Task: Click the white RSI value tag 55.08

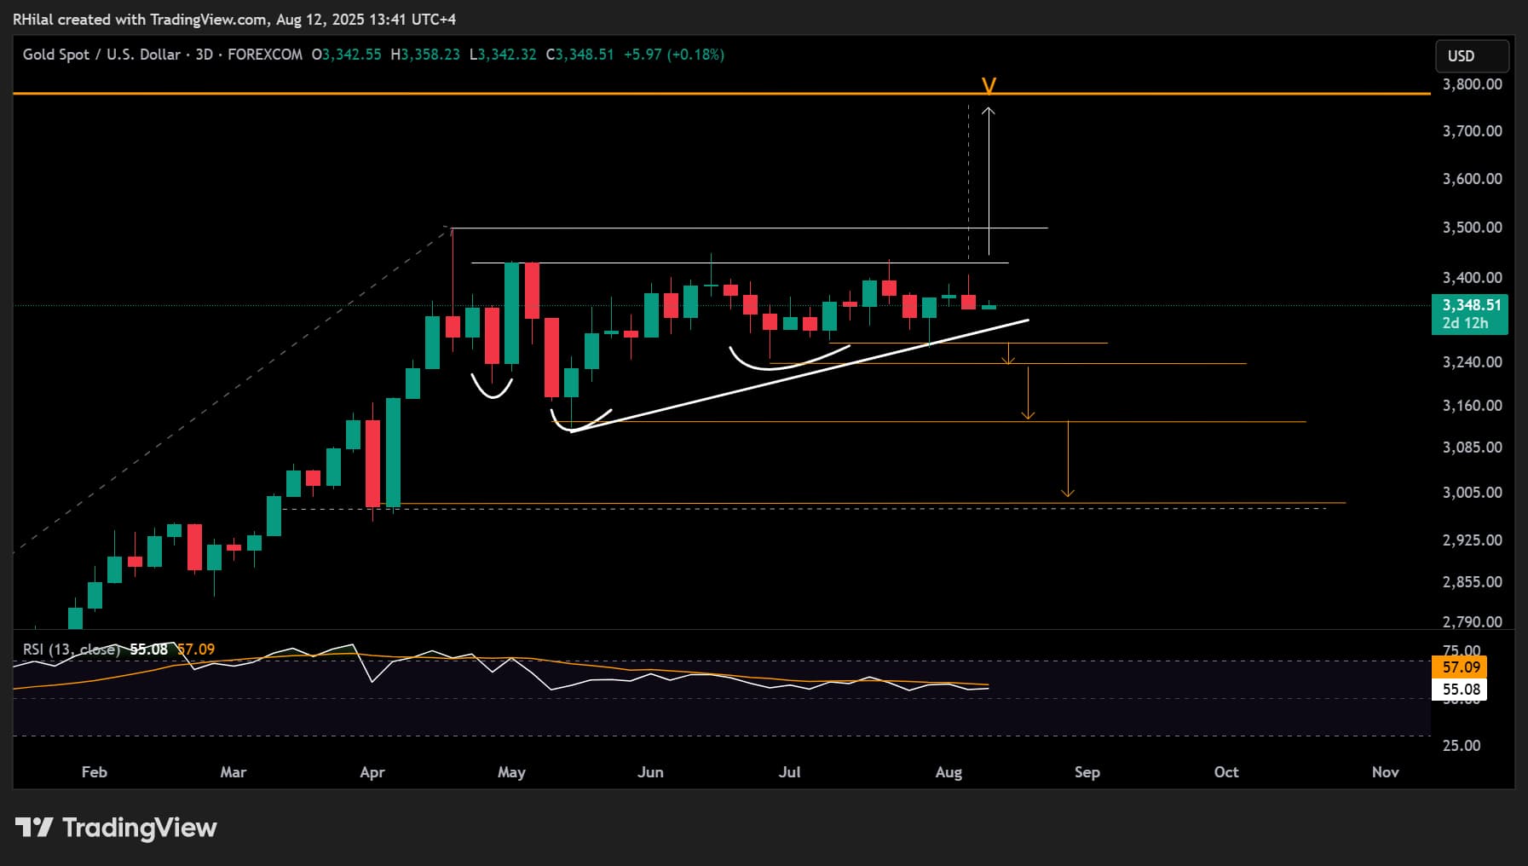Action: [x=1461, y=690]
